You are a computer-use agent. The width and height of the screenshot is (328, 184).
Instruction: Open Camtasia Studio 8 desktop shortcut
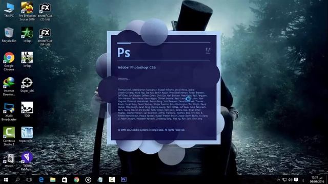click(9, 136)
